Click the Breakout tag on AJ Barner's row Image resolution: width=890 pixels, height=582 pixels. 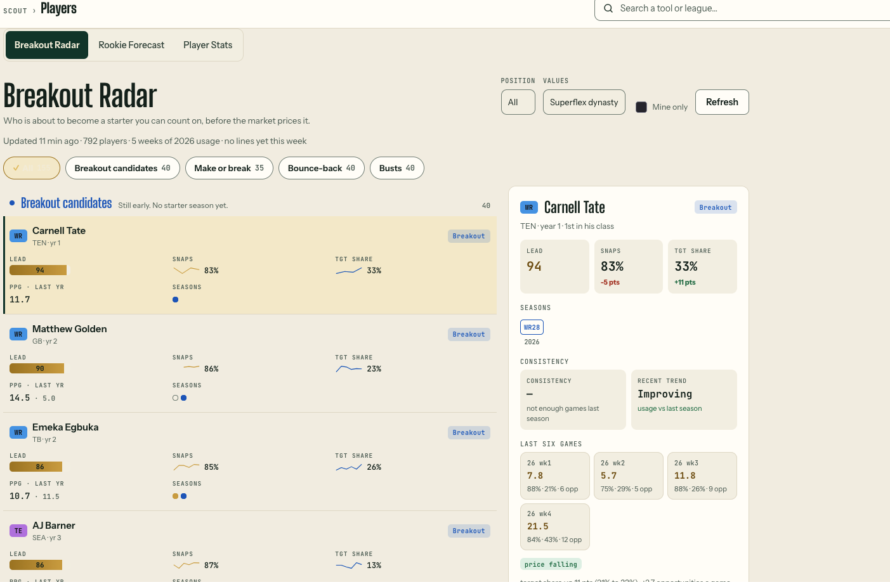pos(469,531)
